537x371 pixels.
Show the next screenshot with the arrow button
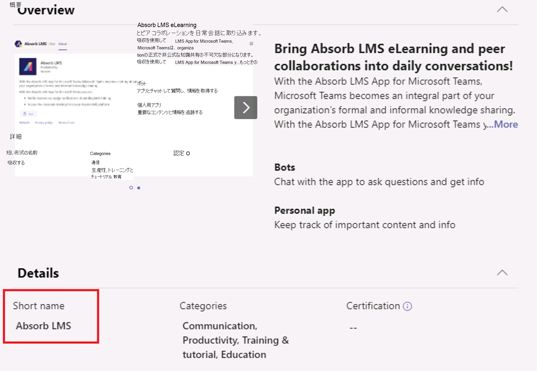point(246,107)
